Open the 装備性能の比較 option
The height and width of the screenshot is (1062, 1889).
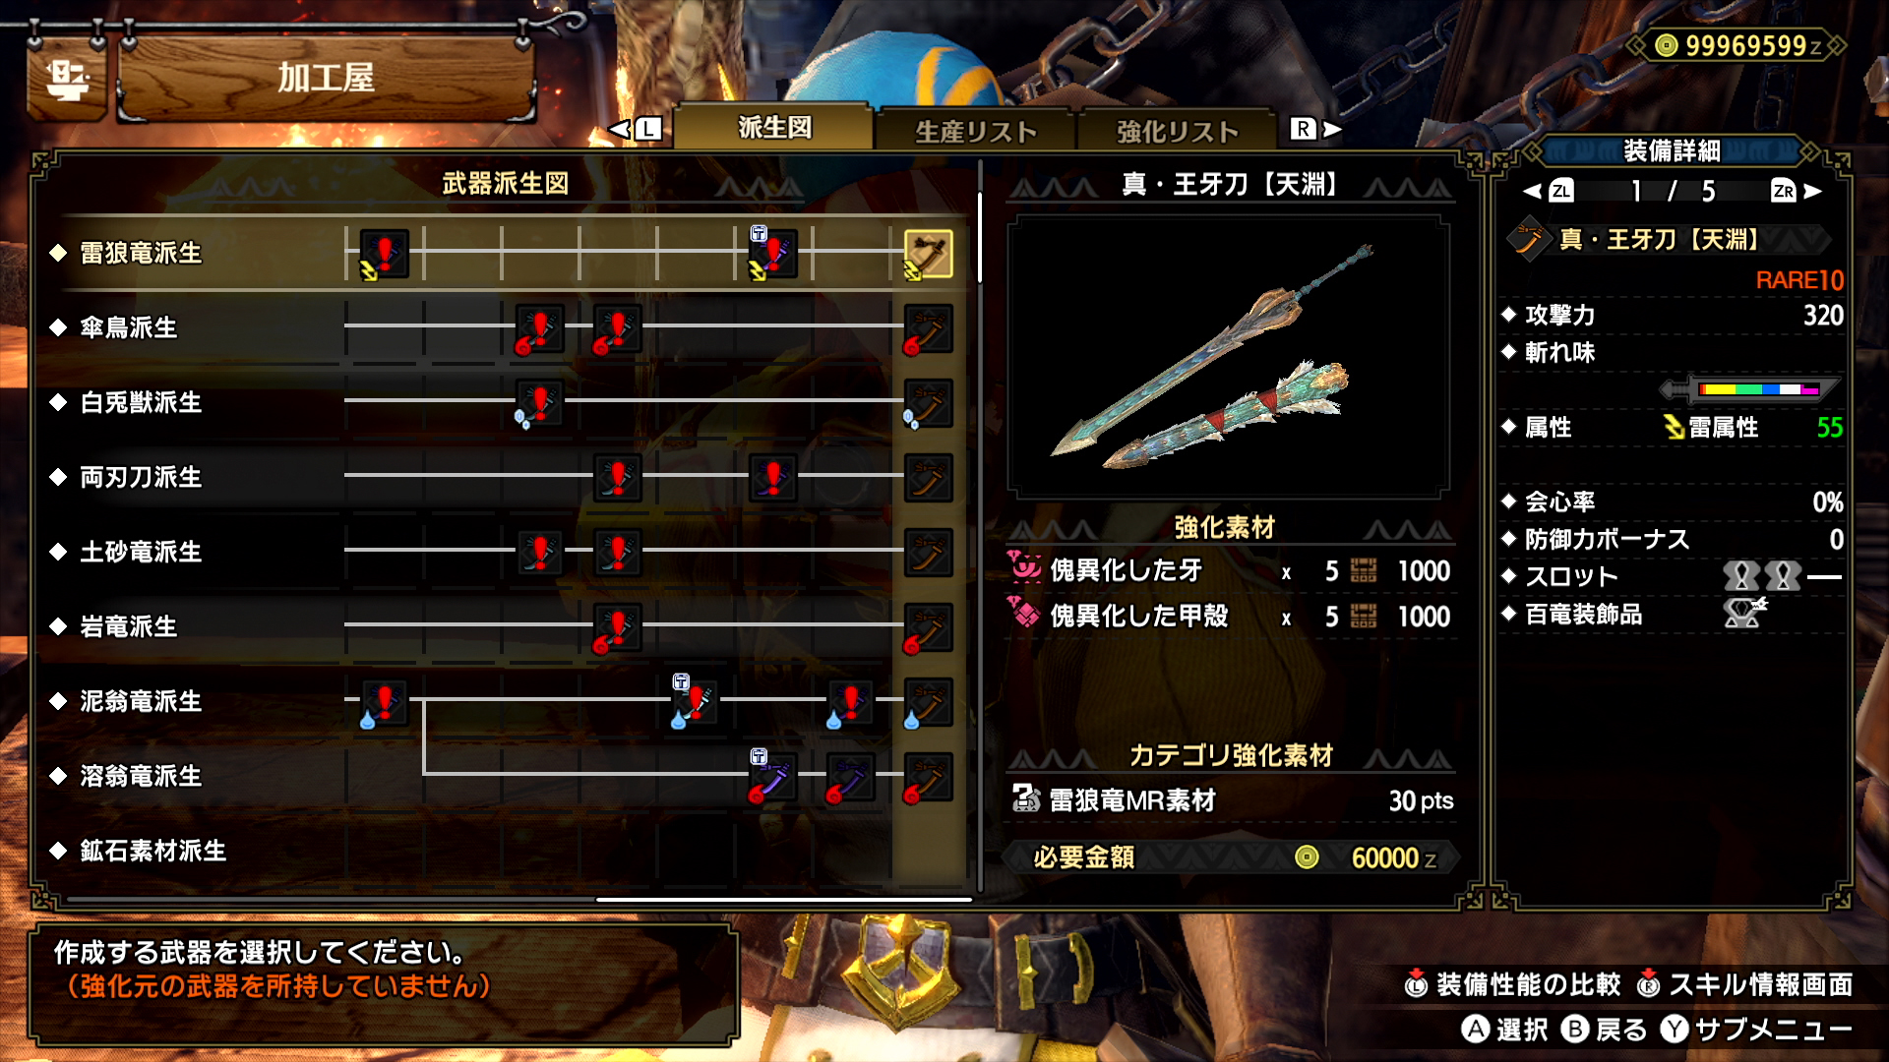[1513, 984]
